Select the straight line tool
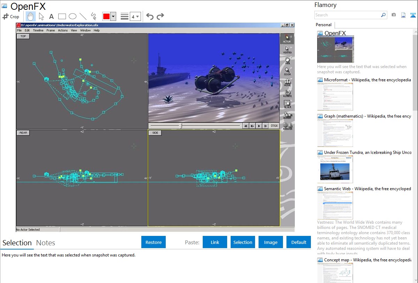The width and height of the screenshot is (418, 283). pos(83,16)
